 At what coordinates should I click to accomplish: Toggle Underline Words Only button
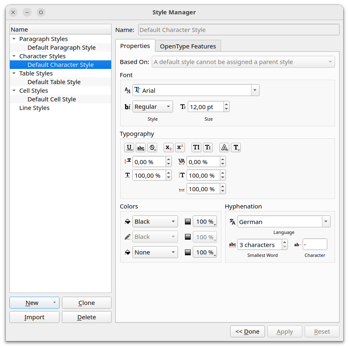141,148
